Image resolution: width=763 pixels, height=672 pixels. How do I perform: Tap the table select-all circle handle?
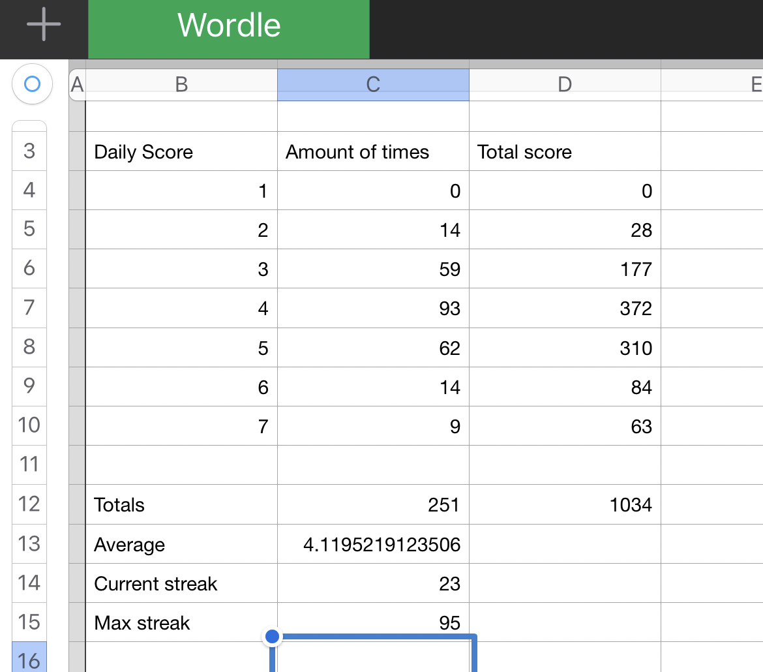pyautogui.click(x=32, y=84)
